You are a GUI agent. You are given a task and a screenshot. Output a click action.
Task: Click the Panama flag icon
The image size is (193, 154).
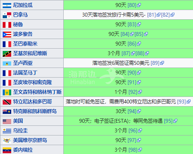pyautogui.click(x=7, y=15)
